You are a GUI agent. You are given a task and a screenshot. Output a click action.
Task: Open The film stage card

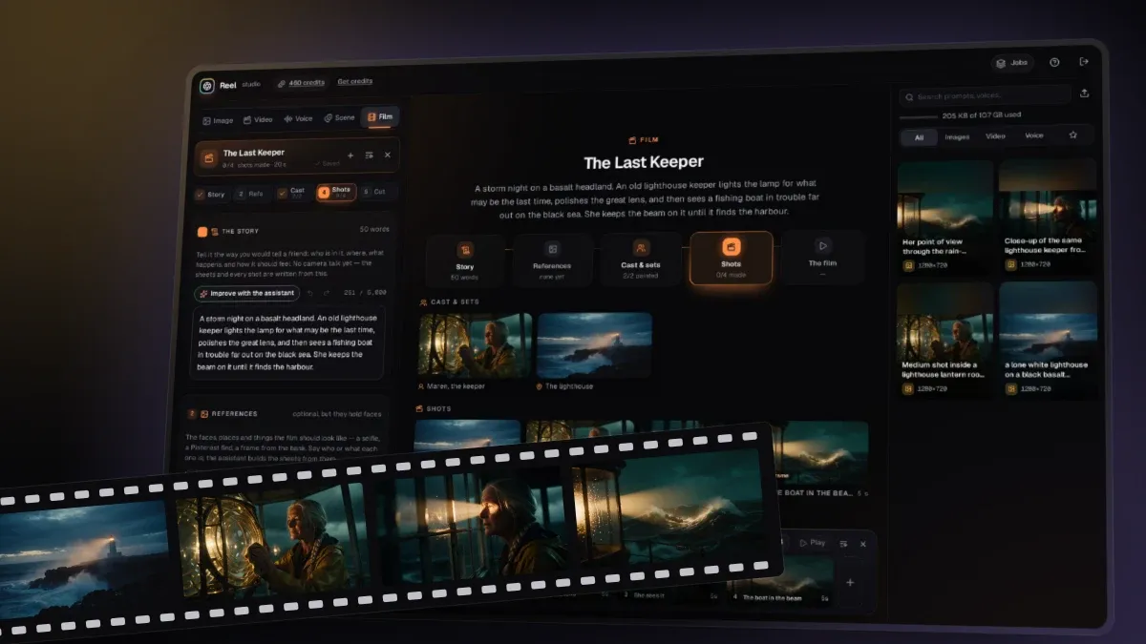(x=821, y=256)
